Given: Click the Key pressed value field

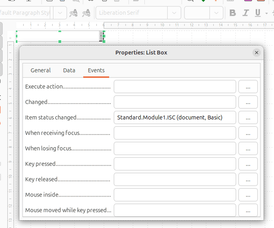Looking at the screenshot, I should click(x=175, y=164).
